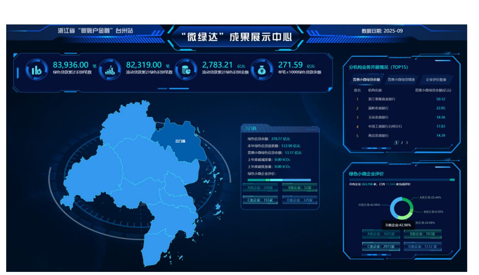479x275 pixels.
Task: Click 上年度碳减排量: 0.00 tCO₂
Action: 269,160
